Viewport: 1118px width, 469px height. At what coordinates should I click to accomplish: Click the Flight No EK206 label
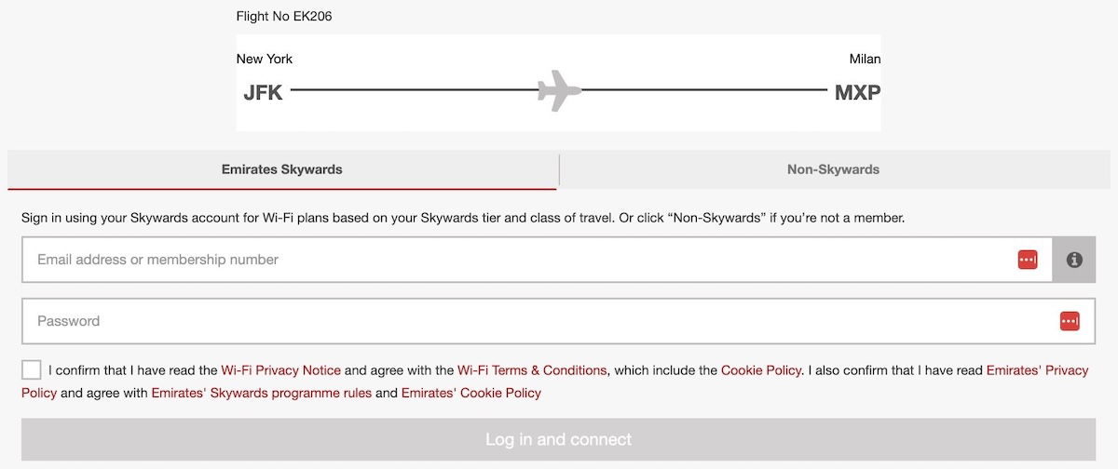(284, 17)
